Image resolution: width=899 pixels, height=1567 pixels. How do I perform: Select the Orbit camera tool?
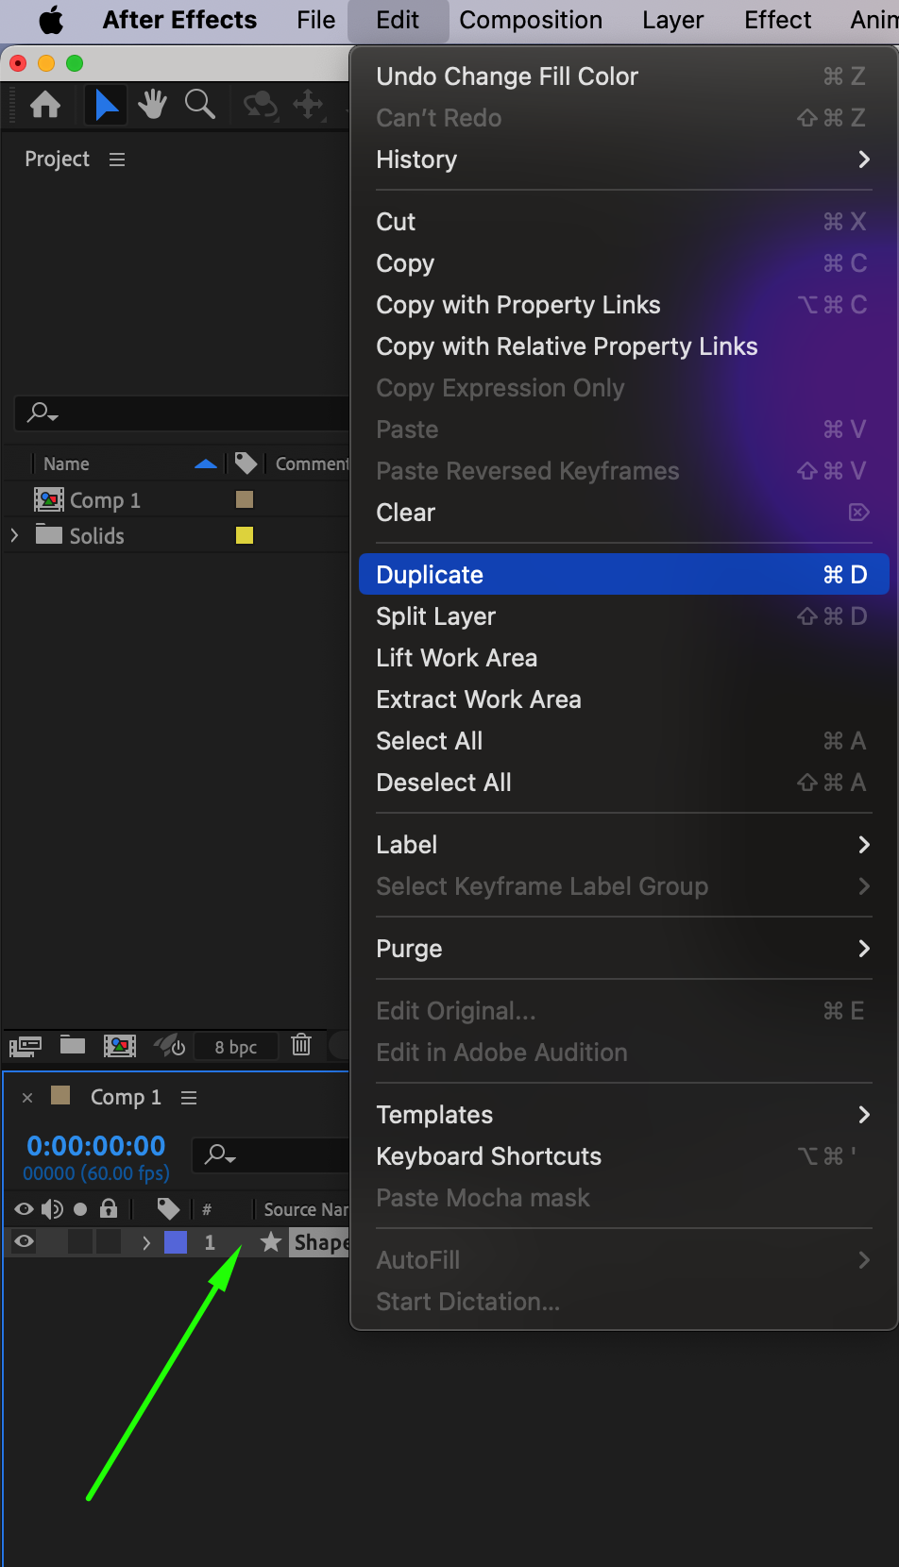coord(260,104)
